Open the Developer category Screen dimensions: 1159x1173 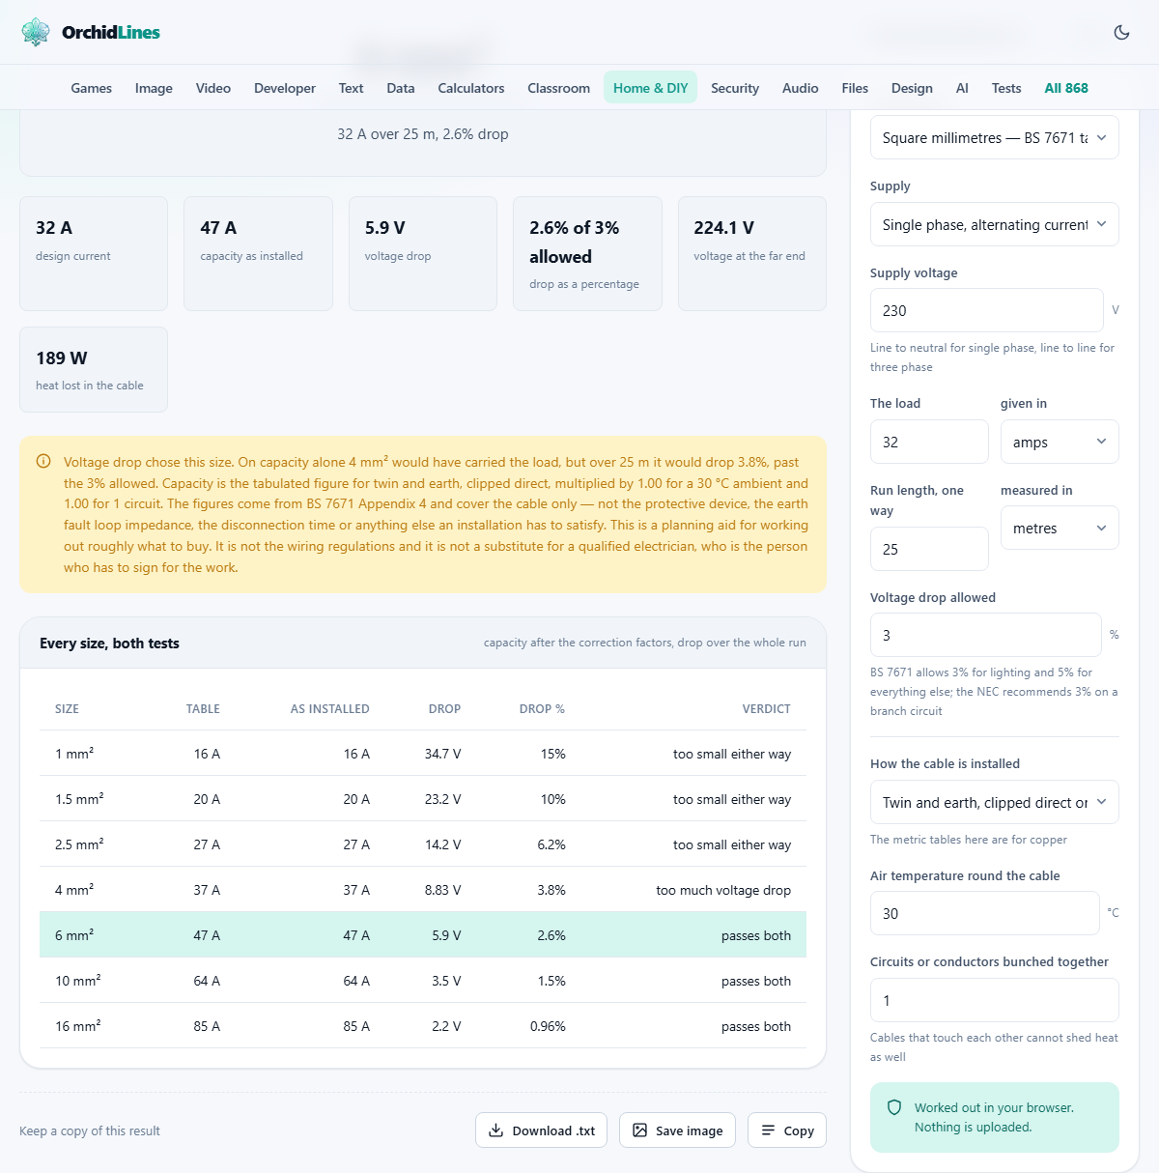pyautogui.click(x=285, y=88)
